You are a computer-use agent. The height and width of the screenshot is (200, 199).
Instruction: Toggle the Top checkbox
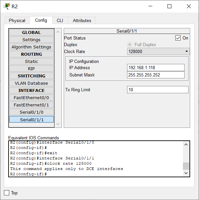(7, 193)
